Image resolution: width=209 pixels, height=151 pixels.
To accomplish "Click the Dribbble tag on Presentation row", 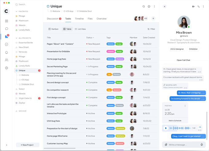I will [x=111, y=51].
